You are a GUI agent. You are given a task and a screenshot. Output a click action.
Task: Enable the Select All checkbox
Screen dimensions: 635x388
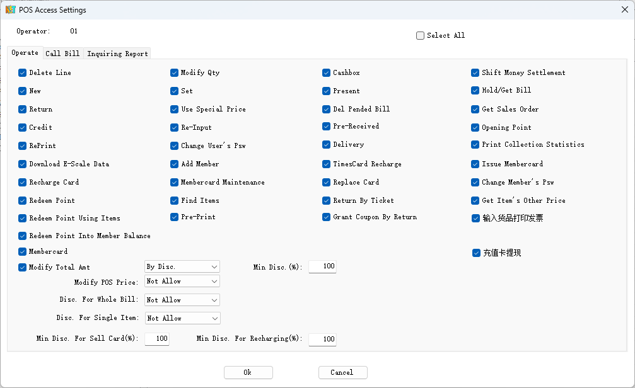[421, 36]
